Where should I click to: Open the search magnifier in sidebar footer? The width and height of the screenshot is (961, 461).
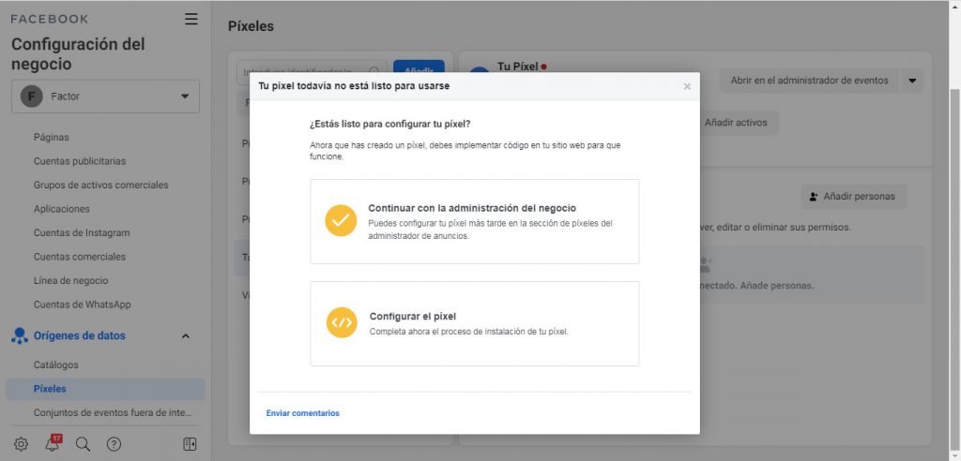(x=83, y=444)
